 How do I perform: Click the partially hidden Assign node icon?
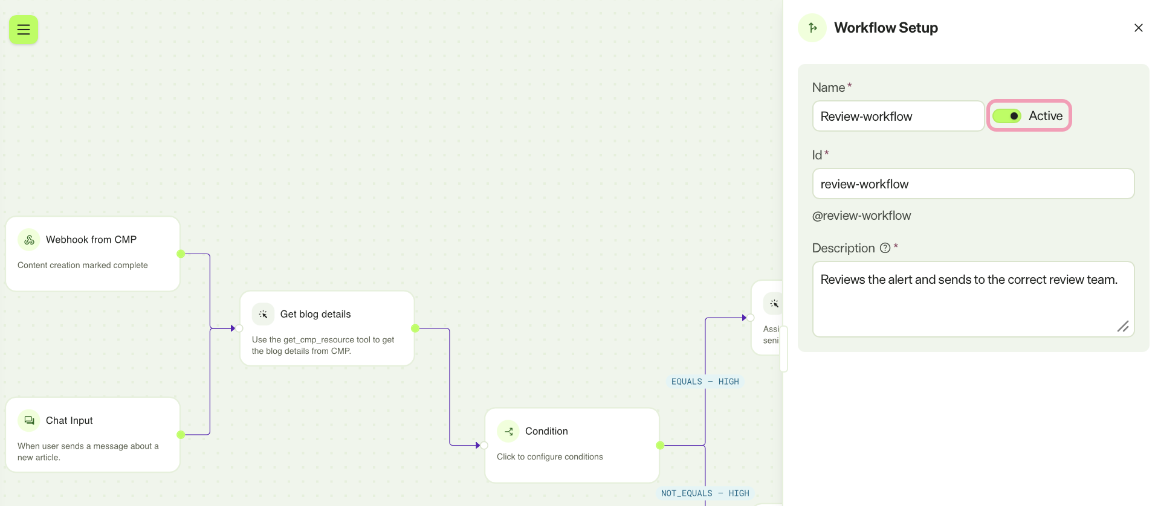pos(774,304)
